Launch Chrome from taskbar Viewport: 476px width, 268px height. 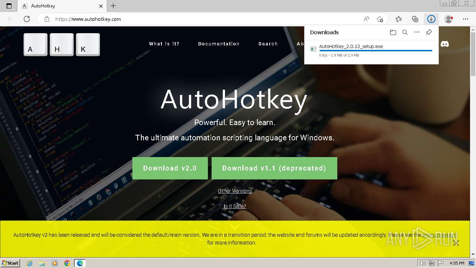pyautogui.click(x=67, y=263)
